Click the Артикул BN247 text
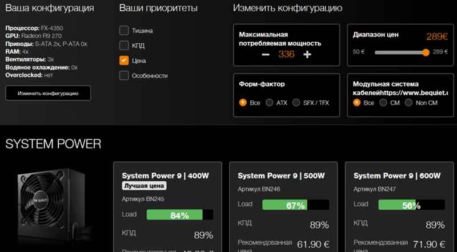 (375, 189)
